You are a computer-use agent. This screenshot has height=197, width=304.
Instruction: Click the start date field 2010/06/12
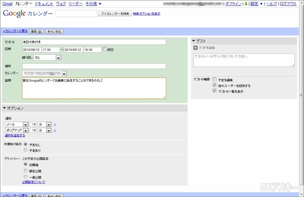32,50
